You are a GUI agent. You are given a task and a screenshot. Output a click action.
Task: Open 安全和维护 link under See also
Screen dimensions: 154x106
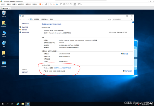25,72
